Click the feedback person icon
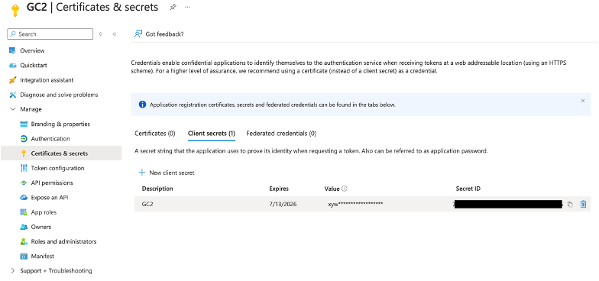The height and width of the screenshot is (281, 599). (138, 34)
